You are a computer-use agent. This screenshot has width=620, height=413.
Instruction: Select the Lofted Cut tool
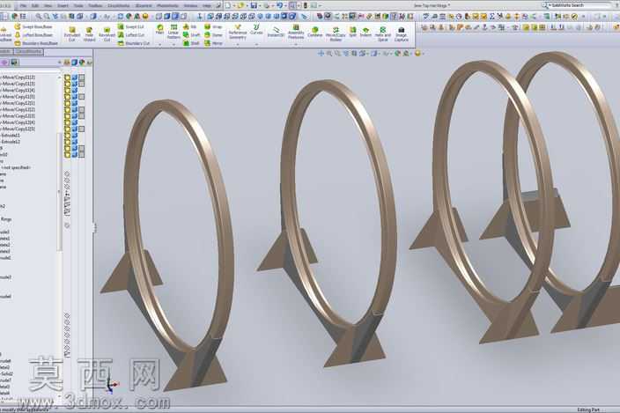point(131,34)
